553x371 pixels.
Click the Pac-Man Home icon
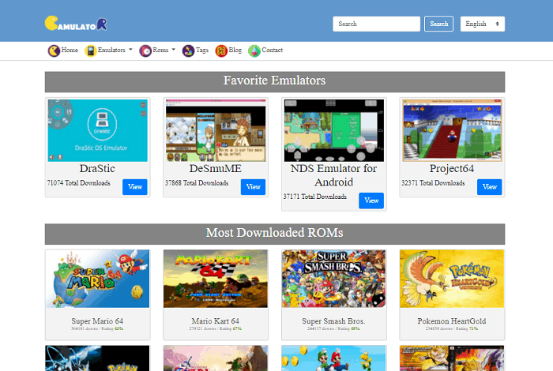click(54, 51)
